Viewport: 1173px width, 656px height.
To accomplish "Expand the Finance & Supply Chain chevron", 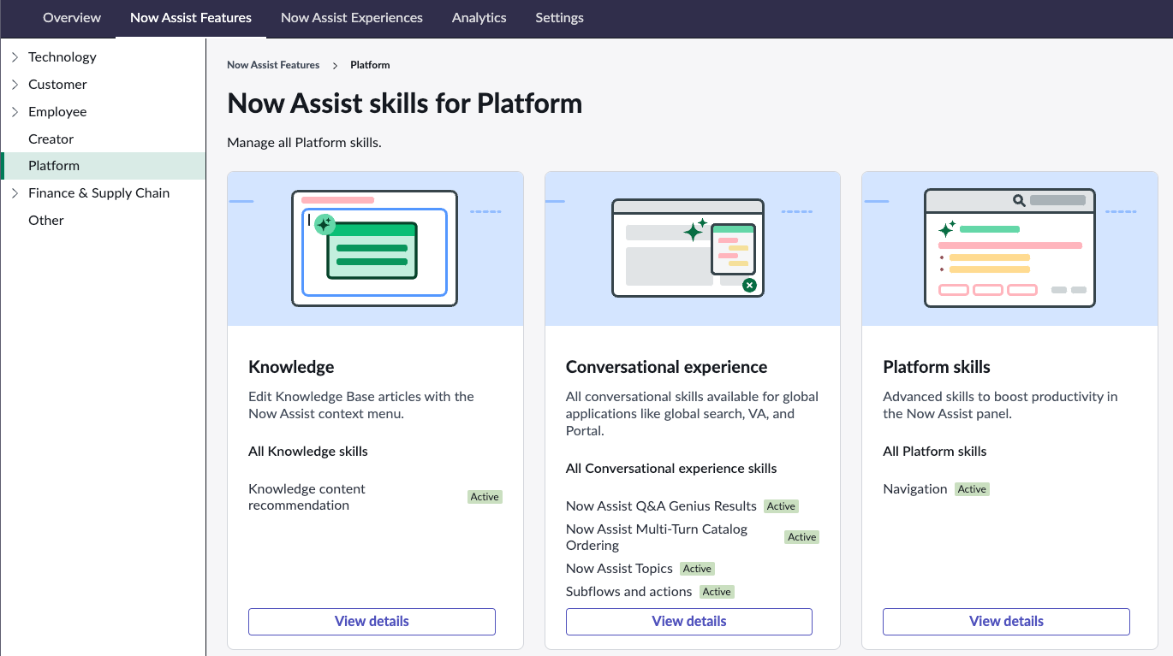I will (x=15, y=193).
